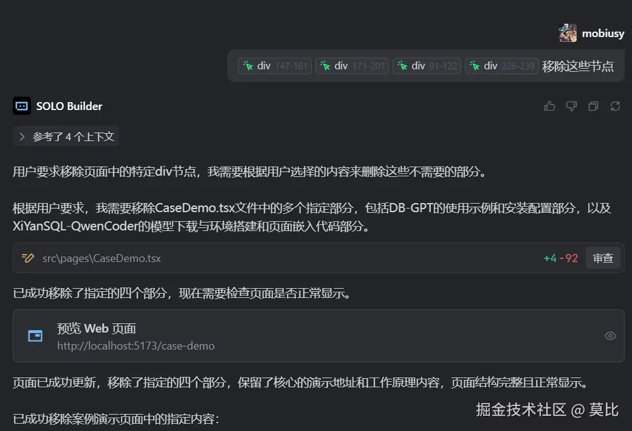Click the thumbs down feedback icon

click(x=571, y=106)
